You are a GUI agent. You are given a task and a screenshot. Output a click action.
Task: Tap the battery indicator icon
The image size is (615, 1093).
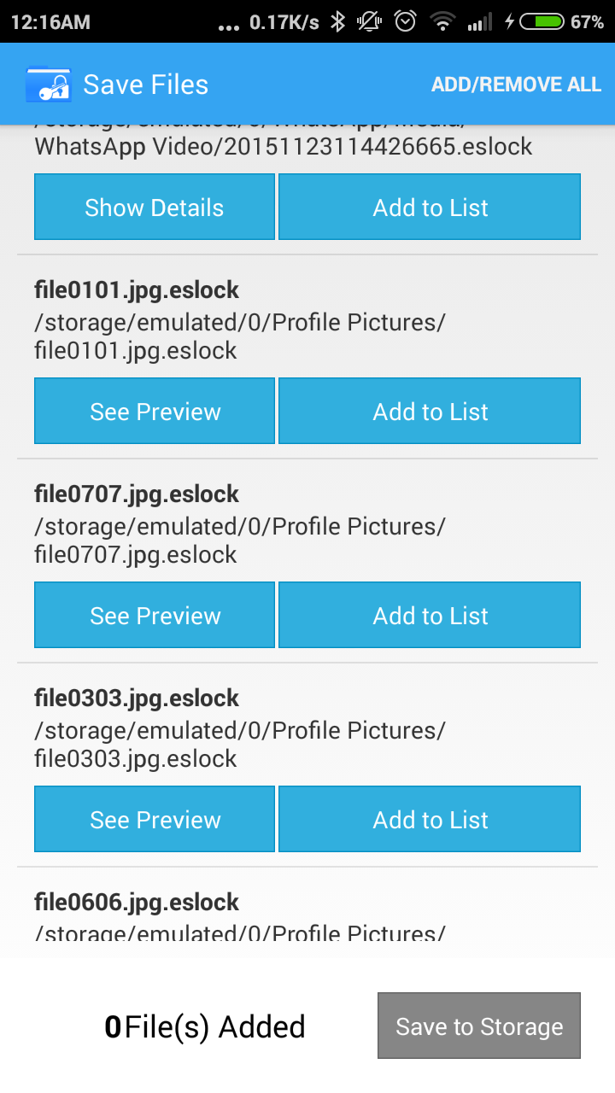(542, 22)
